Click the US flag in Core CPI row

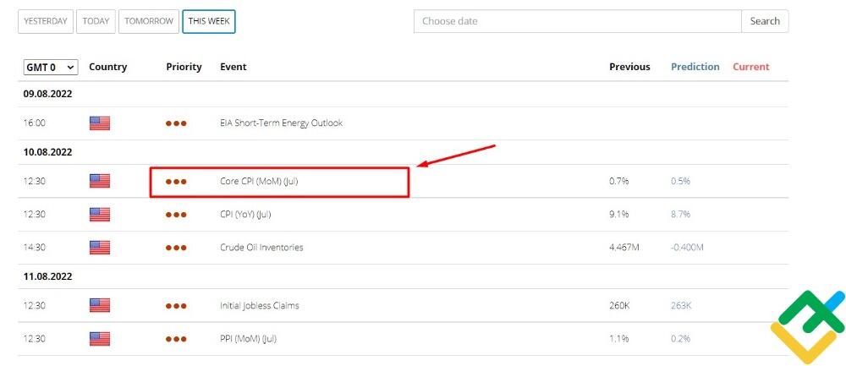pyautogui.click(x=100, y=181)
